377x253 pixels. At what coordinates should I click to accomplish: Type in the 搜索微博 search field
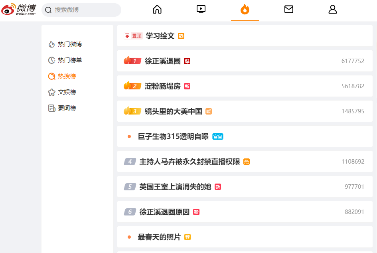[x=86, y=10]
